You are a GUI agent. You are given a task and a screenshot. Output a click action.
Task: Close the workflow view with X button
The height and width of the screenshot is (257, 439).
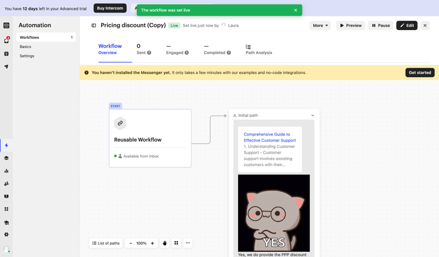(x=425, y=25)
